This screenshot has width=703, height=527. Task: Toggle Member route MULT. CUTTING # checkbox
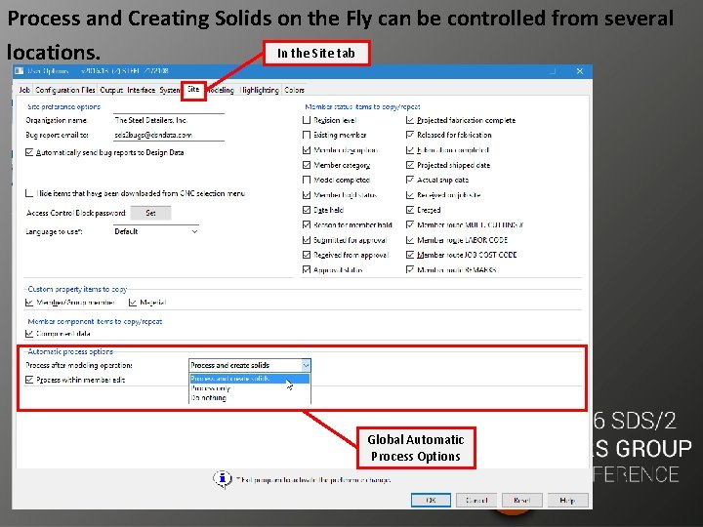410,224
